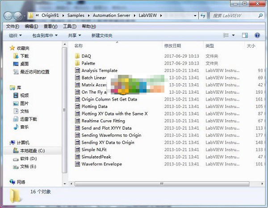Open Favorites star in sidebar

point(12,48)
